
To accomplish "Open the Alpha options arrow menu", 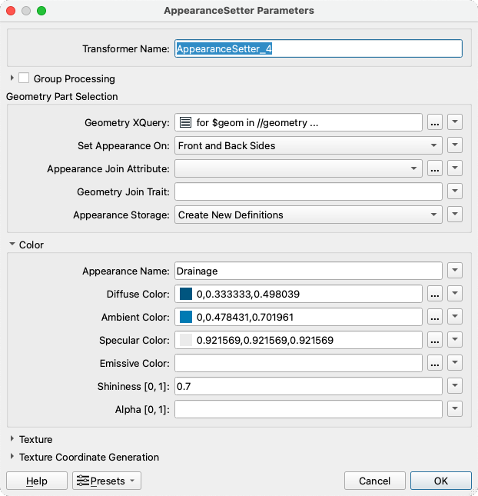I will click(454, 409).
